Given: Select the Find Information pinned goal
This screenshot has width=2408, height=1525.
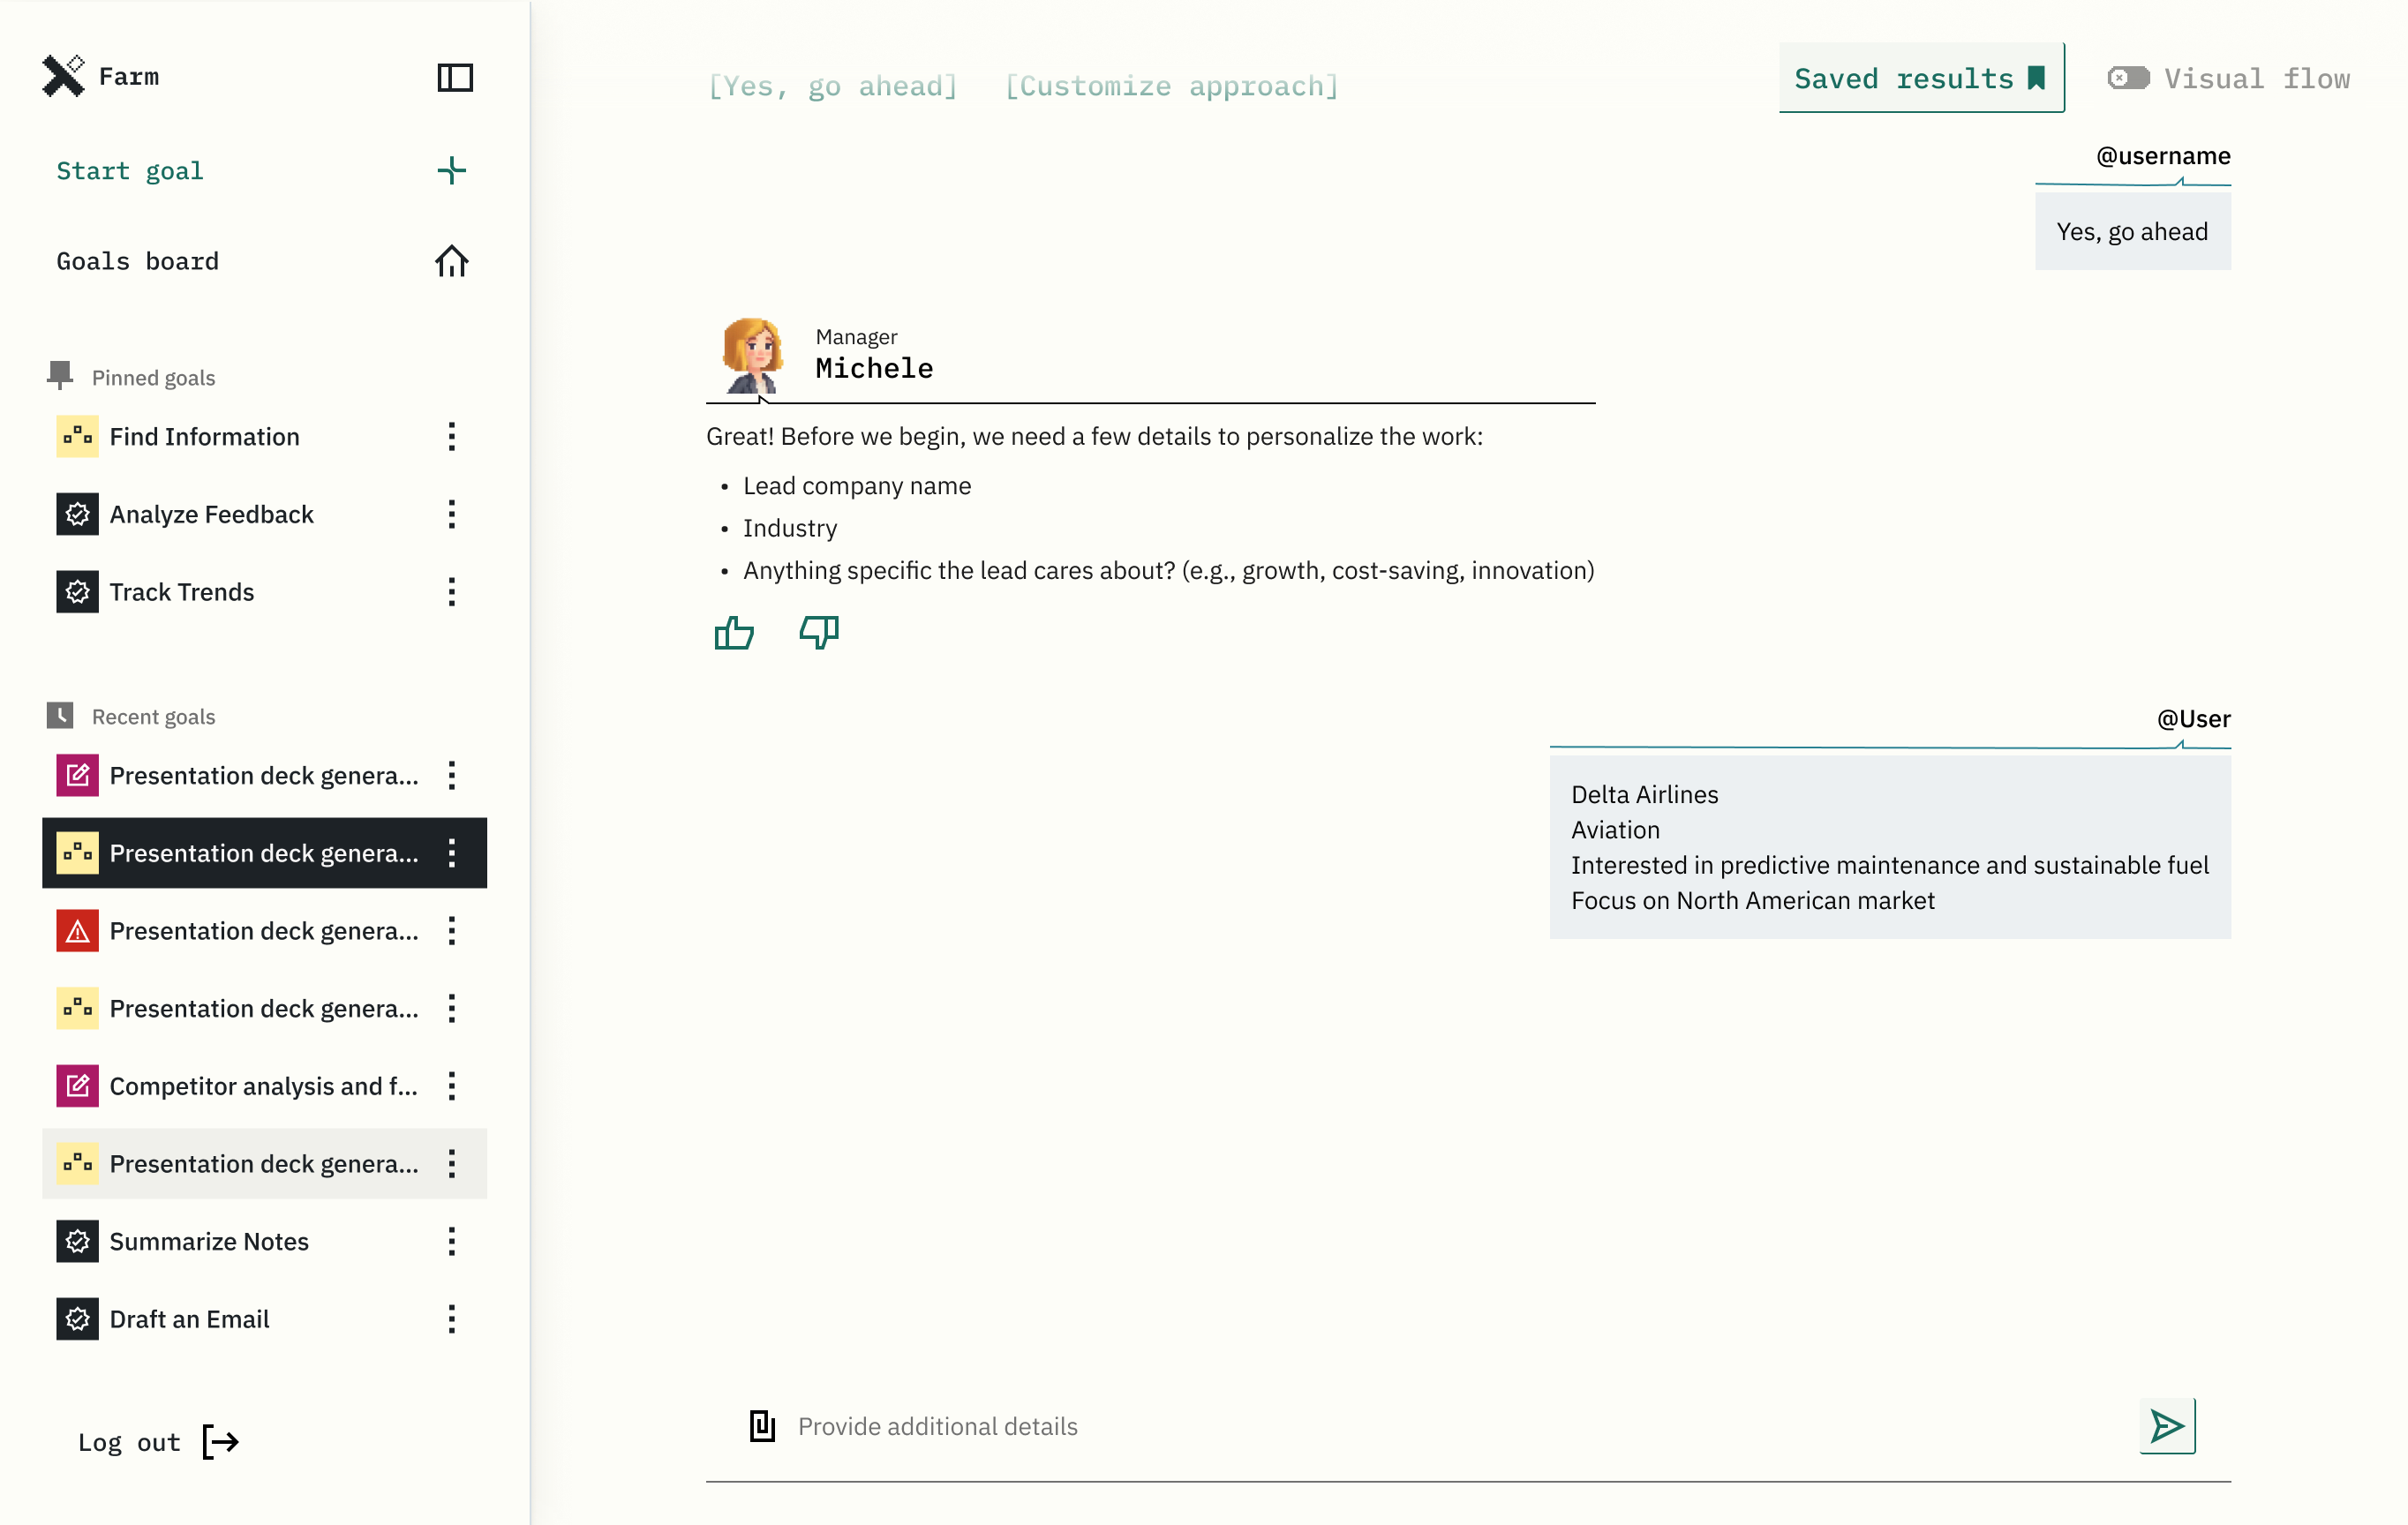Looking at the screenshot, I should [x=264, y=436].
